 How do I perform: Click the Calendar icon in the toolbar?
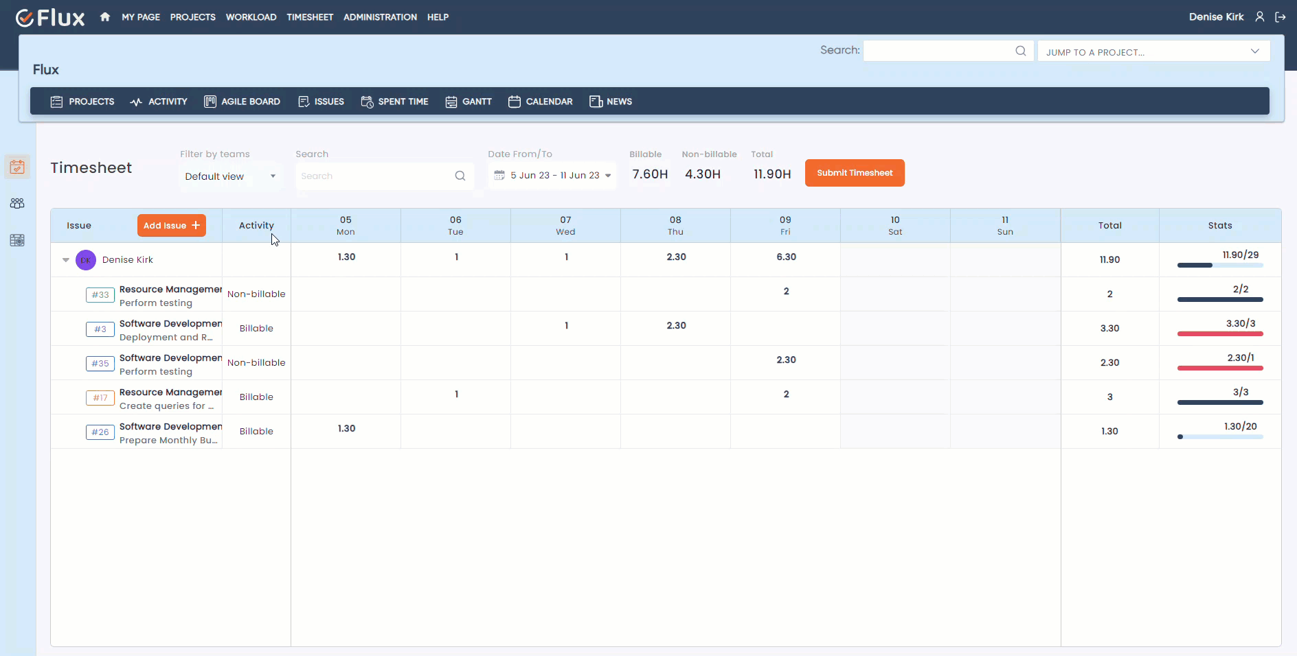[x=515, y=102]
